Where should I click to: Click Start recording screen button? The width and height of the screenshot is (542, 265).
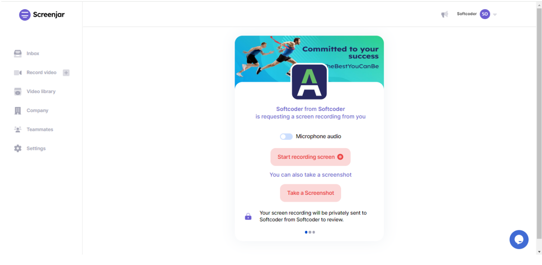pos(310,157)
